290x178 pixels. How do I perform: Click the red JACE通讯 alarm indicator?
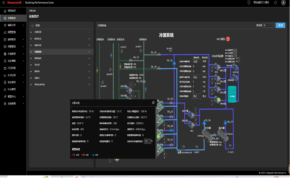(228, 39)
